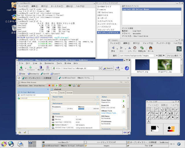Click the Search button in SeaMonkey

point(108,68)
